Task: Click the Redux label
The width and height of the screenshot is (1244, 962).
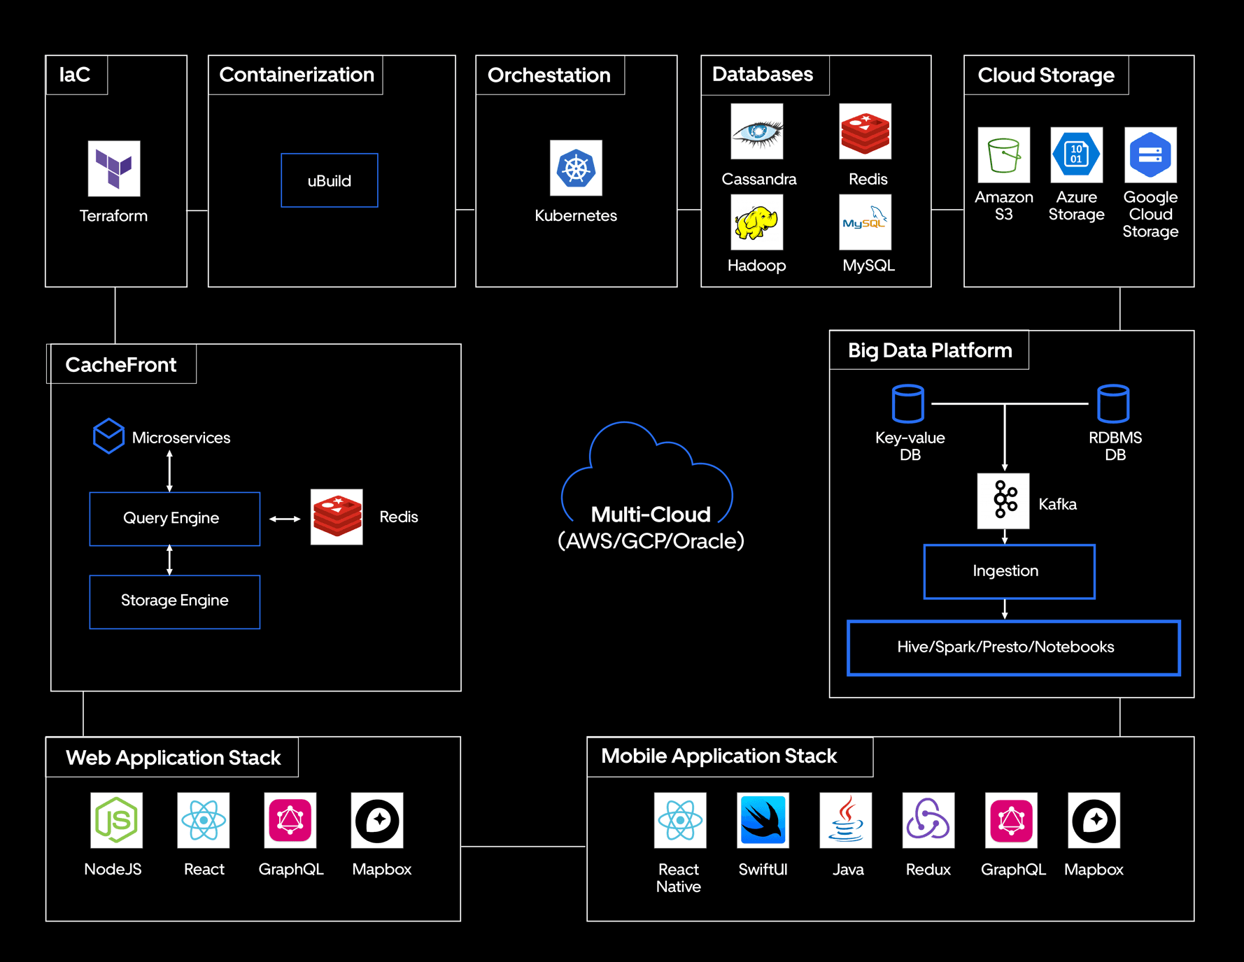Action: pos(928,869)
